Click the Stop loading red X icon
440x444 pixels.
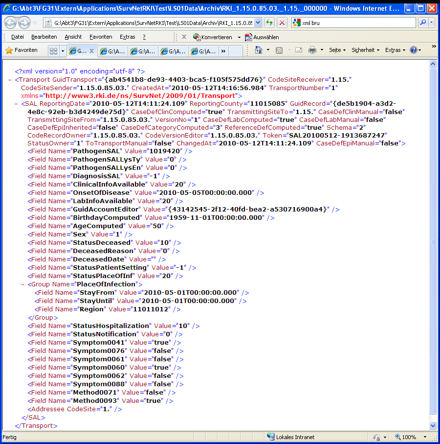(282, 23)
